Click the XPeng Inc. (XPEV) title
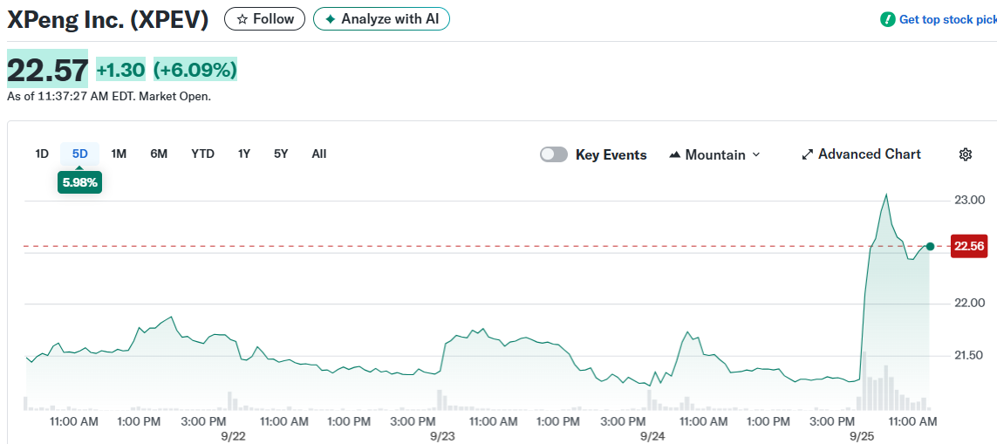Screen dimensions: 997x444 click(107, 20)
